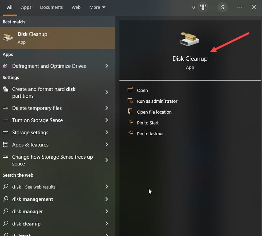This screenshot has width=262, height=236.
Task: Expand the Apps & features chevron
Action: pos(107,144)
